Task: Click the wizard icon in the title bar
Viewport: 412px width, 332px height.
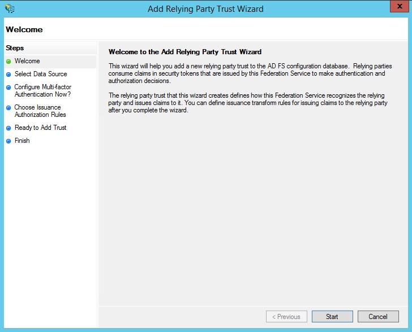Action: click(10, 8)
